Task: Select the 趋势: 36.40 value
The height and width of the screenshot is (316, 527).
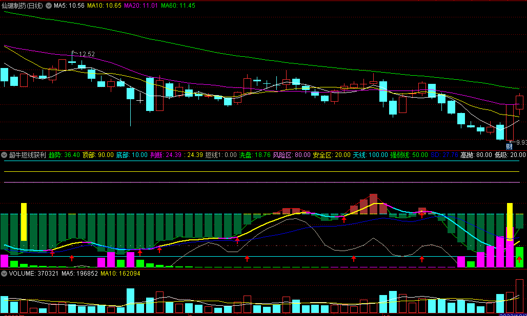Action: click(x=64, y=155)
